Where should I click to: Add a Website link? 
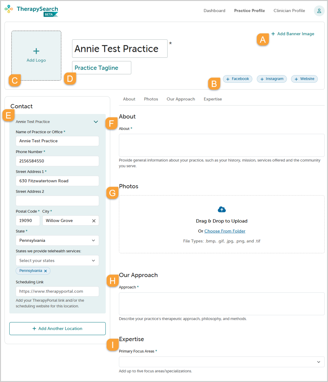click(304, 79)
